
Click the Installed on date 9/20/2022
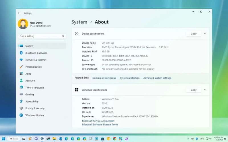click(x=107, y=108)
